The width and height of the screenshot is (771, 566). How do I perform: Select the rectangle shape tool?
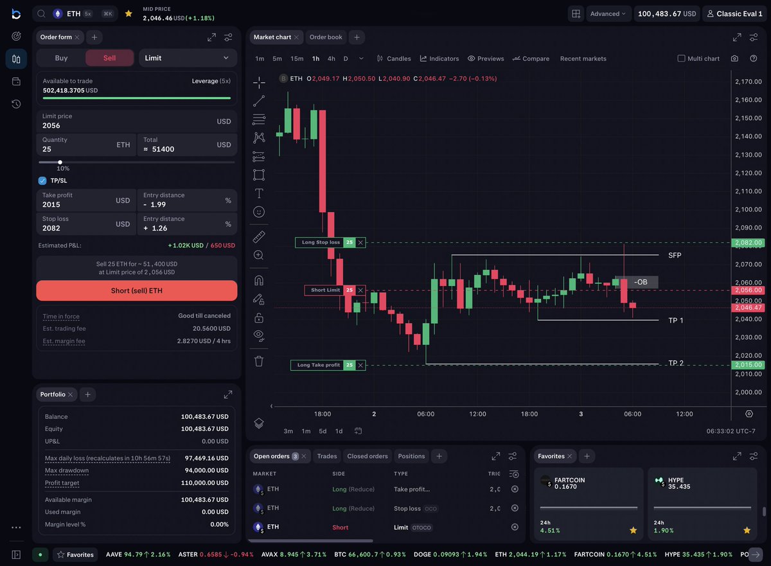[x=259, y=175]
